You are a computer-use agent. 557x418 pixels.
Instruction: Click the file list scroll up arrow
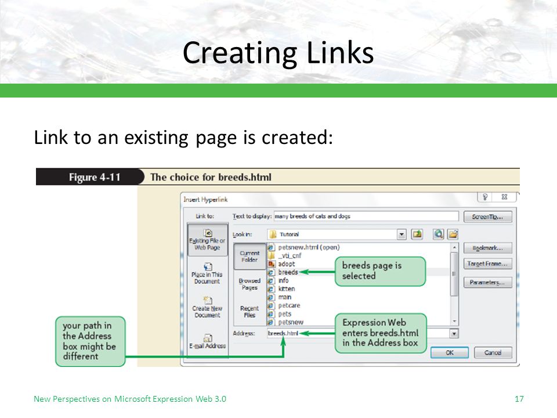[x=454, y=247]
